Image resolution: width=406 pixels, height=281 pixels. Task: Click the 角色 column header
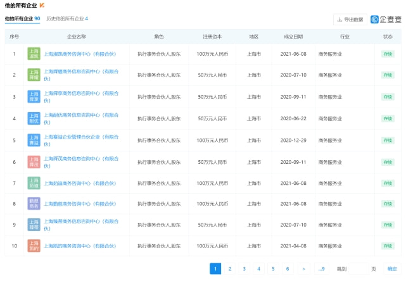pos(159,37)
